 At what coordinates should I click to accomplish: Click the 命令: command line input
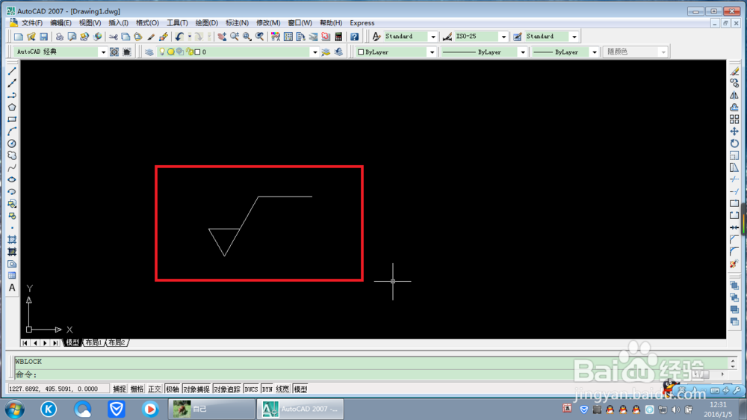pos(371,374)
